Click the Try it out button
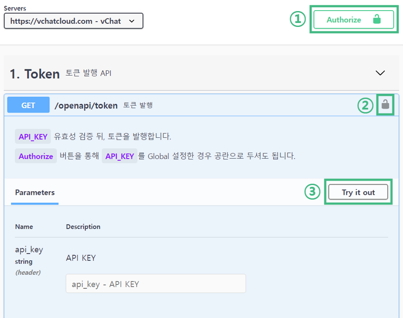Screen dimensions: 403x318 pos(358,192)
